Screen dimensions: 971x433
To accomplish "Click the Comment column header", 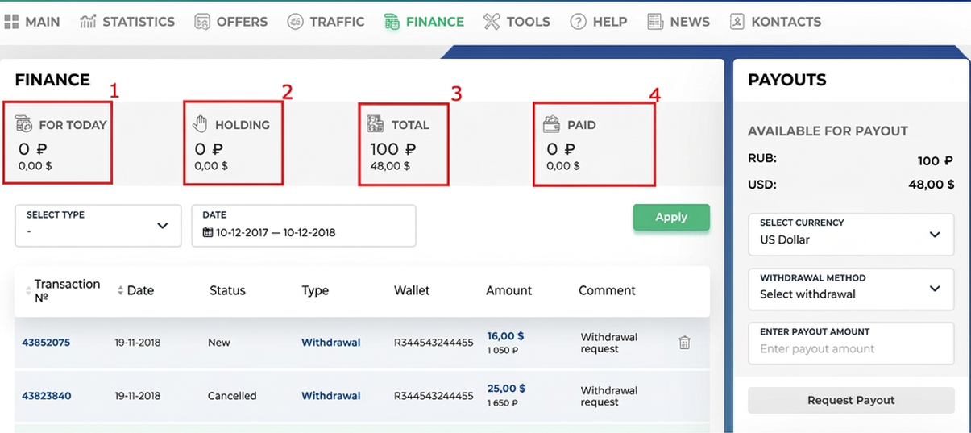I will [607, 290].
